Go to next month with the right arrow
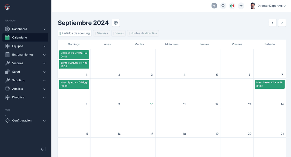This screenshot has width=291, height=157. pos(282,23)
